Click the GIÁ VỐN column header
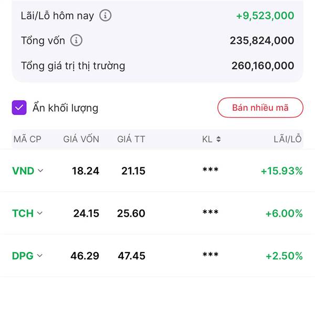The image size is (315, 315). [x=81, y=139]
